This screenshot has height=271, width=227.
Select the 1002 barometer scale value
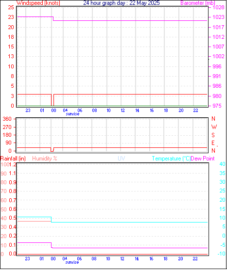click(x=219, y=56)
